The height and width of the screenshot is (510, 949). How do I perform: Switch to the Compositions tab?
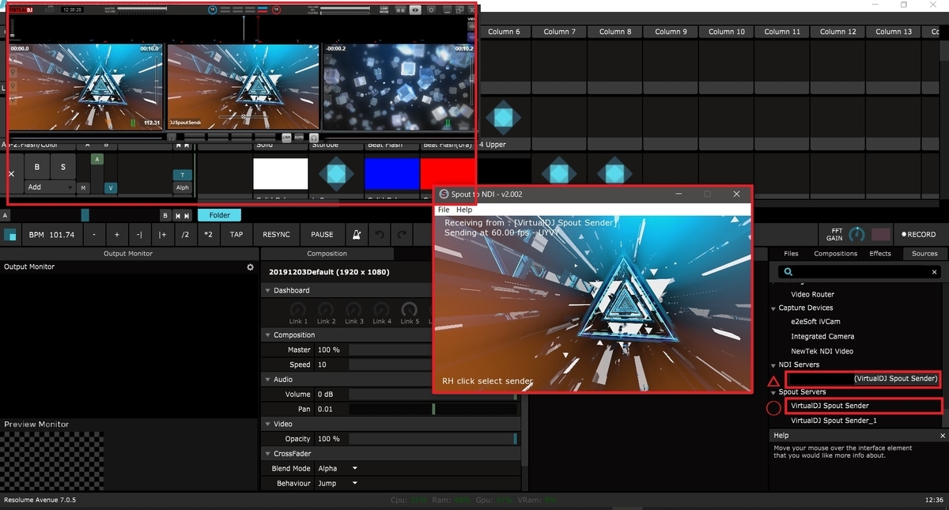click(836, 254)
